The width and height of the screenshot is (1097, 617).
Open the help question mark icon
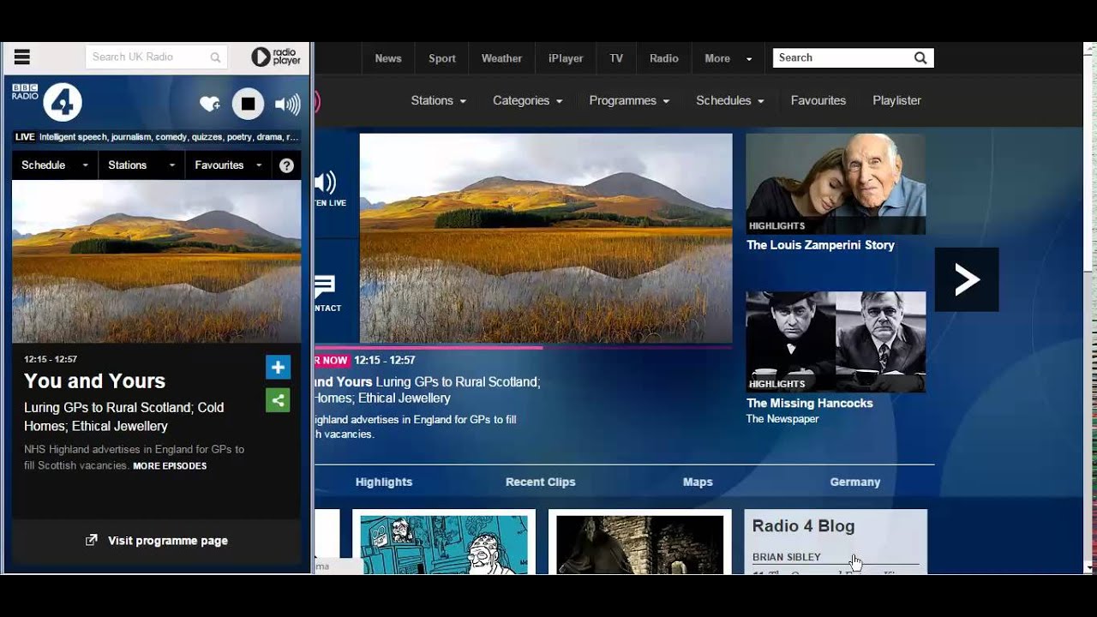pyautogui.click(x=287, y=165)
